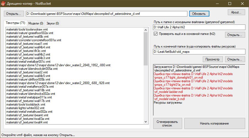Screen dimensions: 249x138
Task: Click the Загружается log line
Action: (x=196, y=68)
